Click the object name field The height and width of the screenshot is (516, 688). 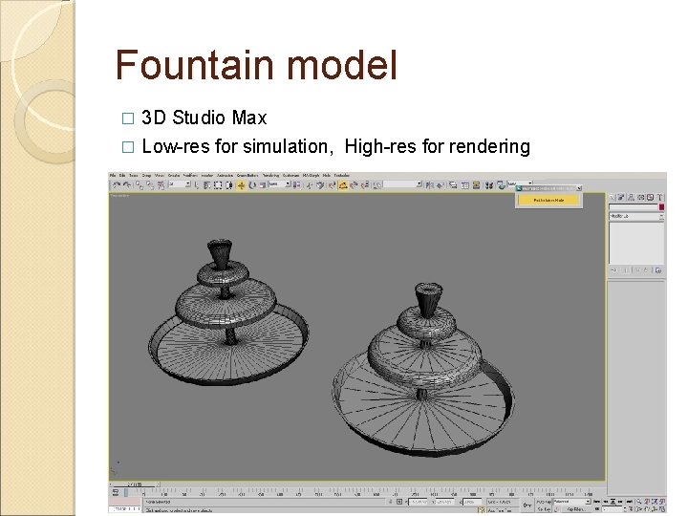pyautogui.click(x=634, y=206)
